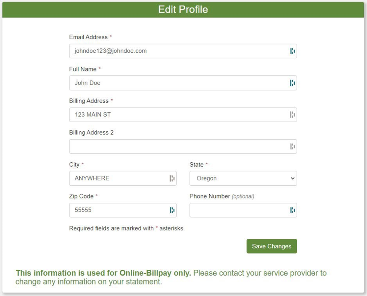Click the autofill icon in Full Name field
Image resolution: width=367 pixels, height=296 pixels.
(292, 83)
